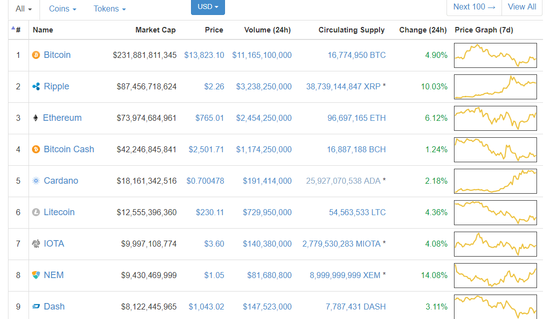
Task: Click supply 16,774,950 BTC
Action: click(356, 55)
